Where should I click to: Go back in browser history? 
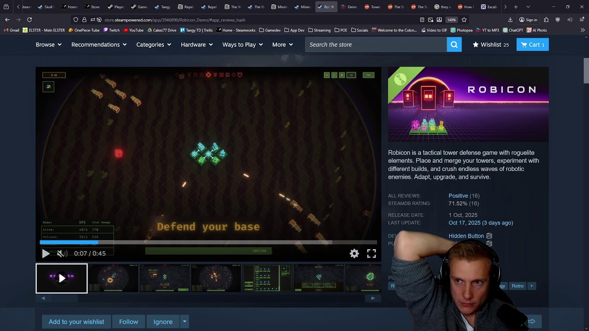click(x=7, y=20)
